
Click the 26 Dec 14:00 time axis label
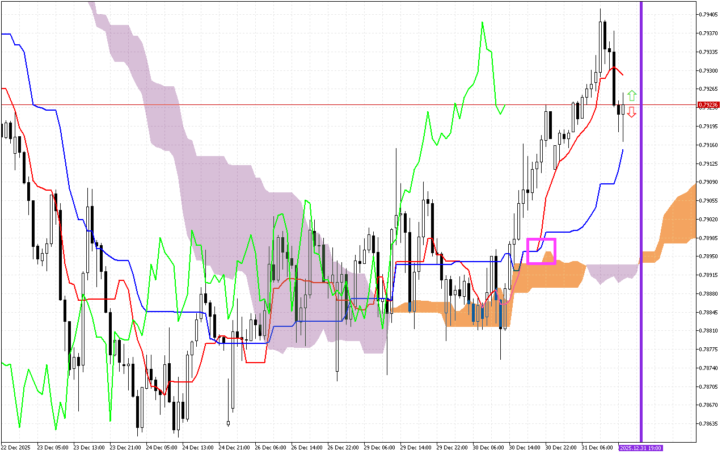click(307, 448)
